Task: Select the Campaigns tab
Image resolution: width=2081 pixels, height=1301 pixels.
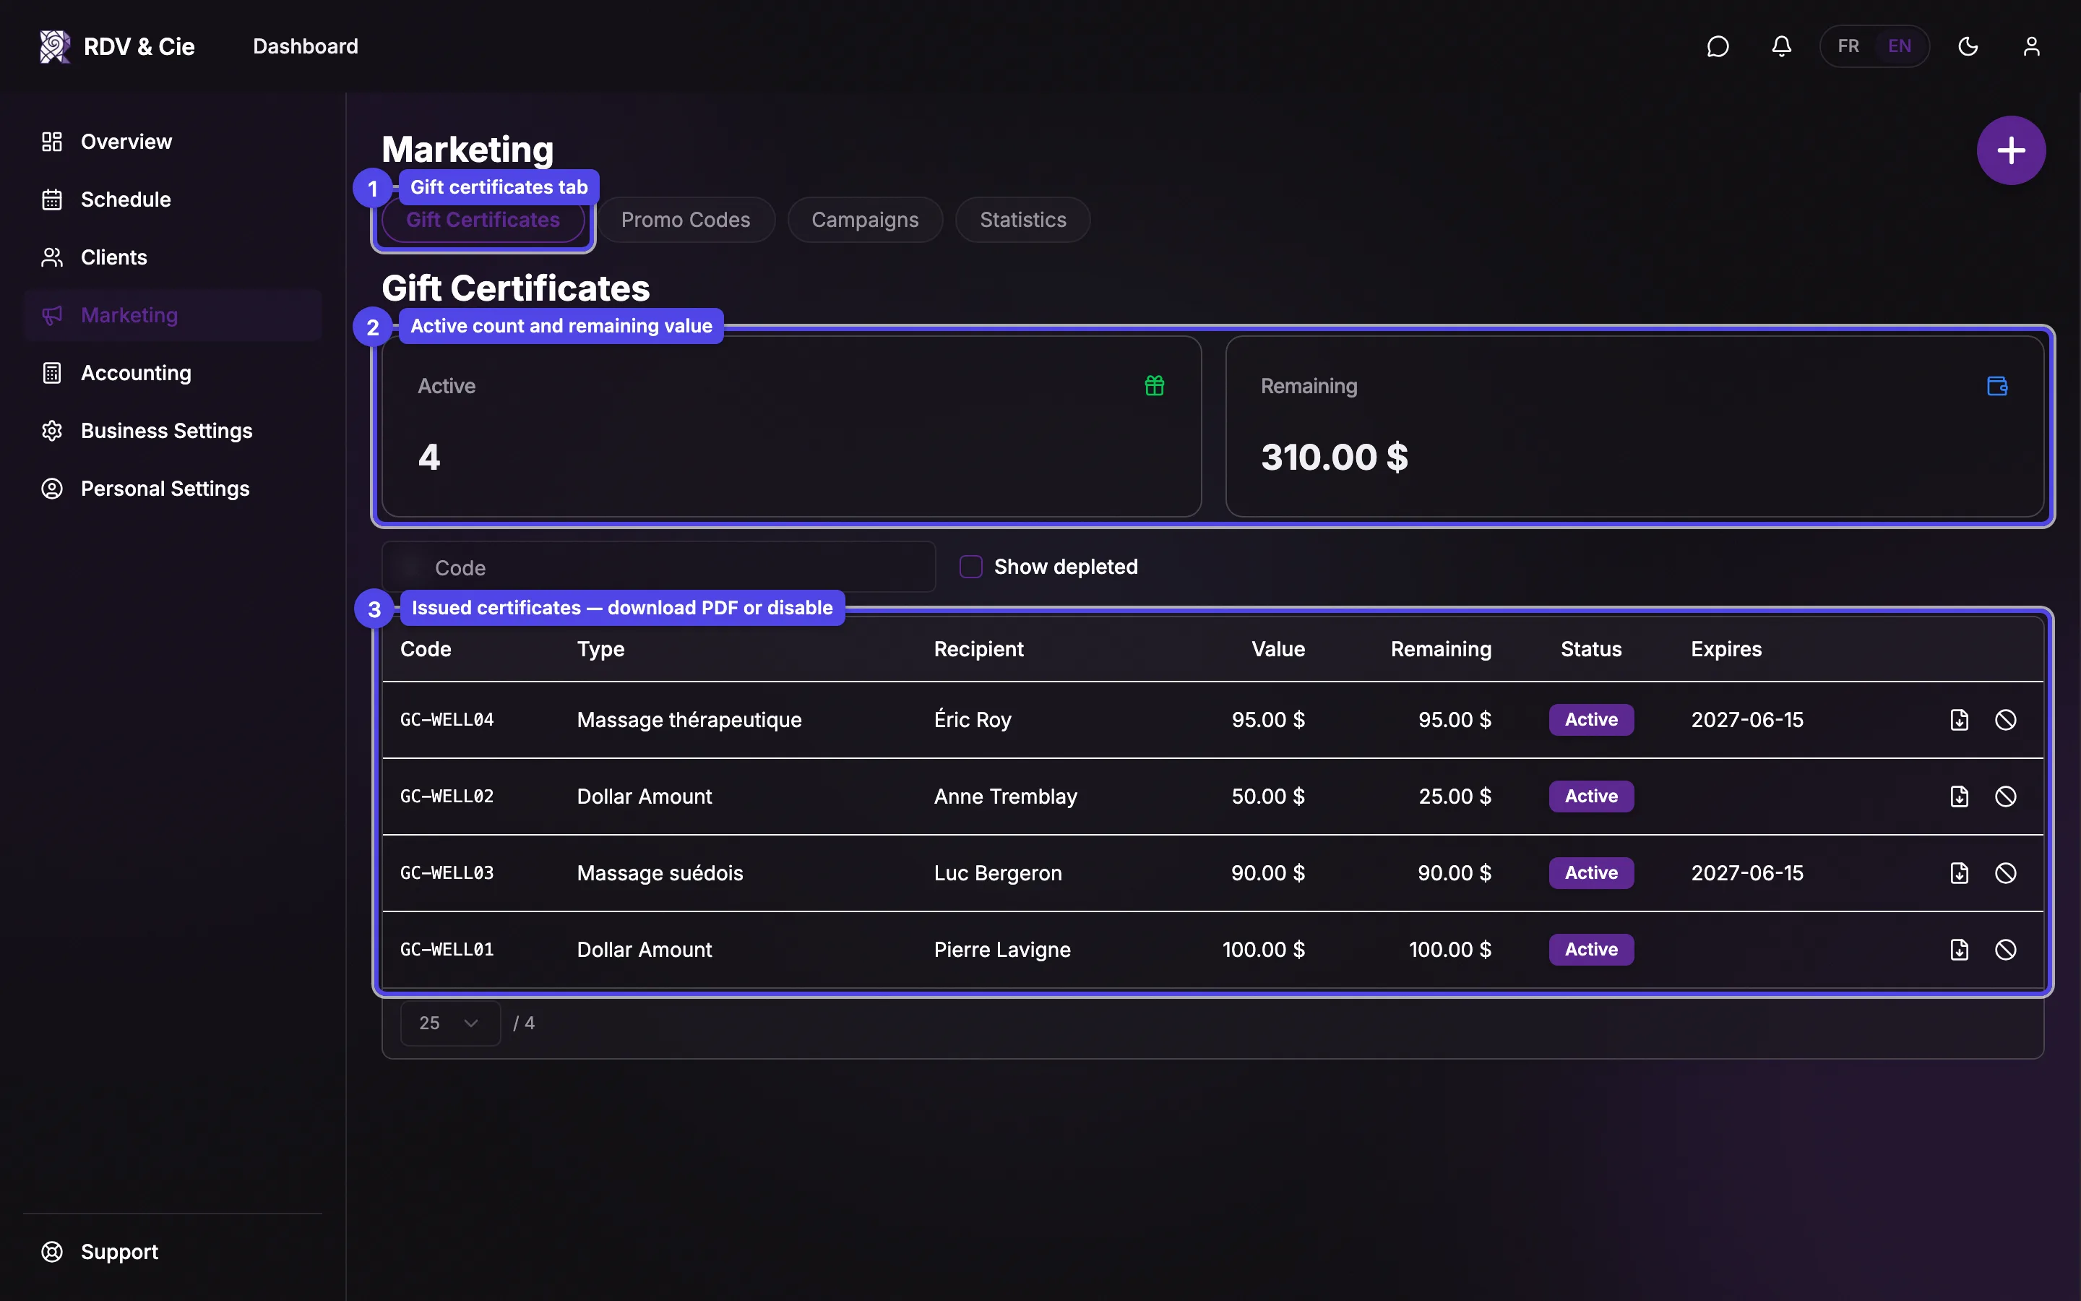Action: [x=865, y=220]
